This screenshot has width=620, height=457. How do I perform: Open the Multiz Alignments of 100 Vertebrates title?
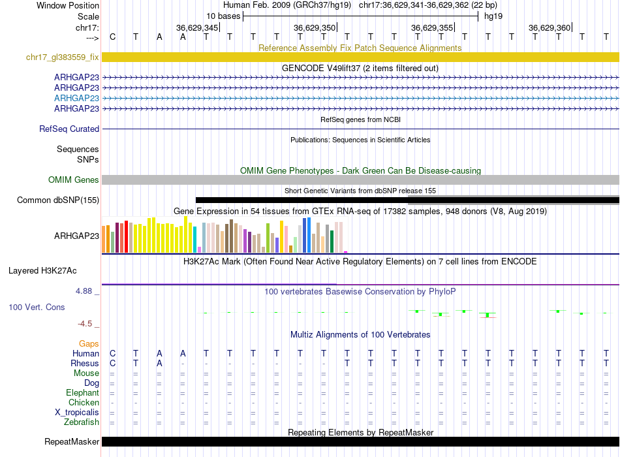[360, 335]
